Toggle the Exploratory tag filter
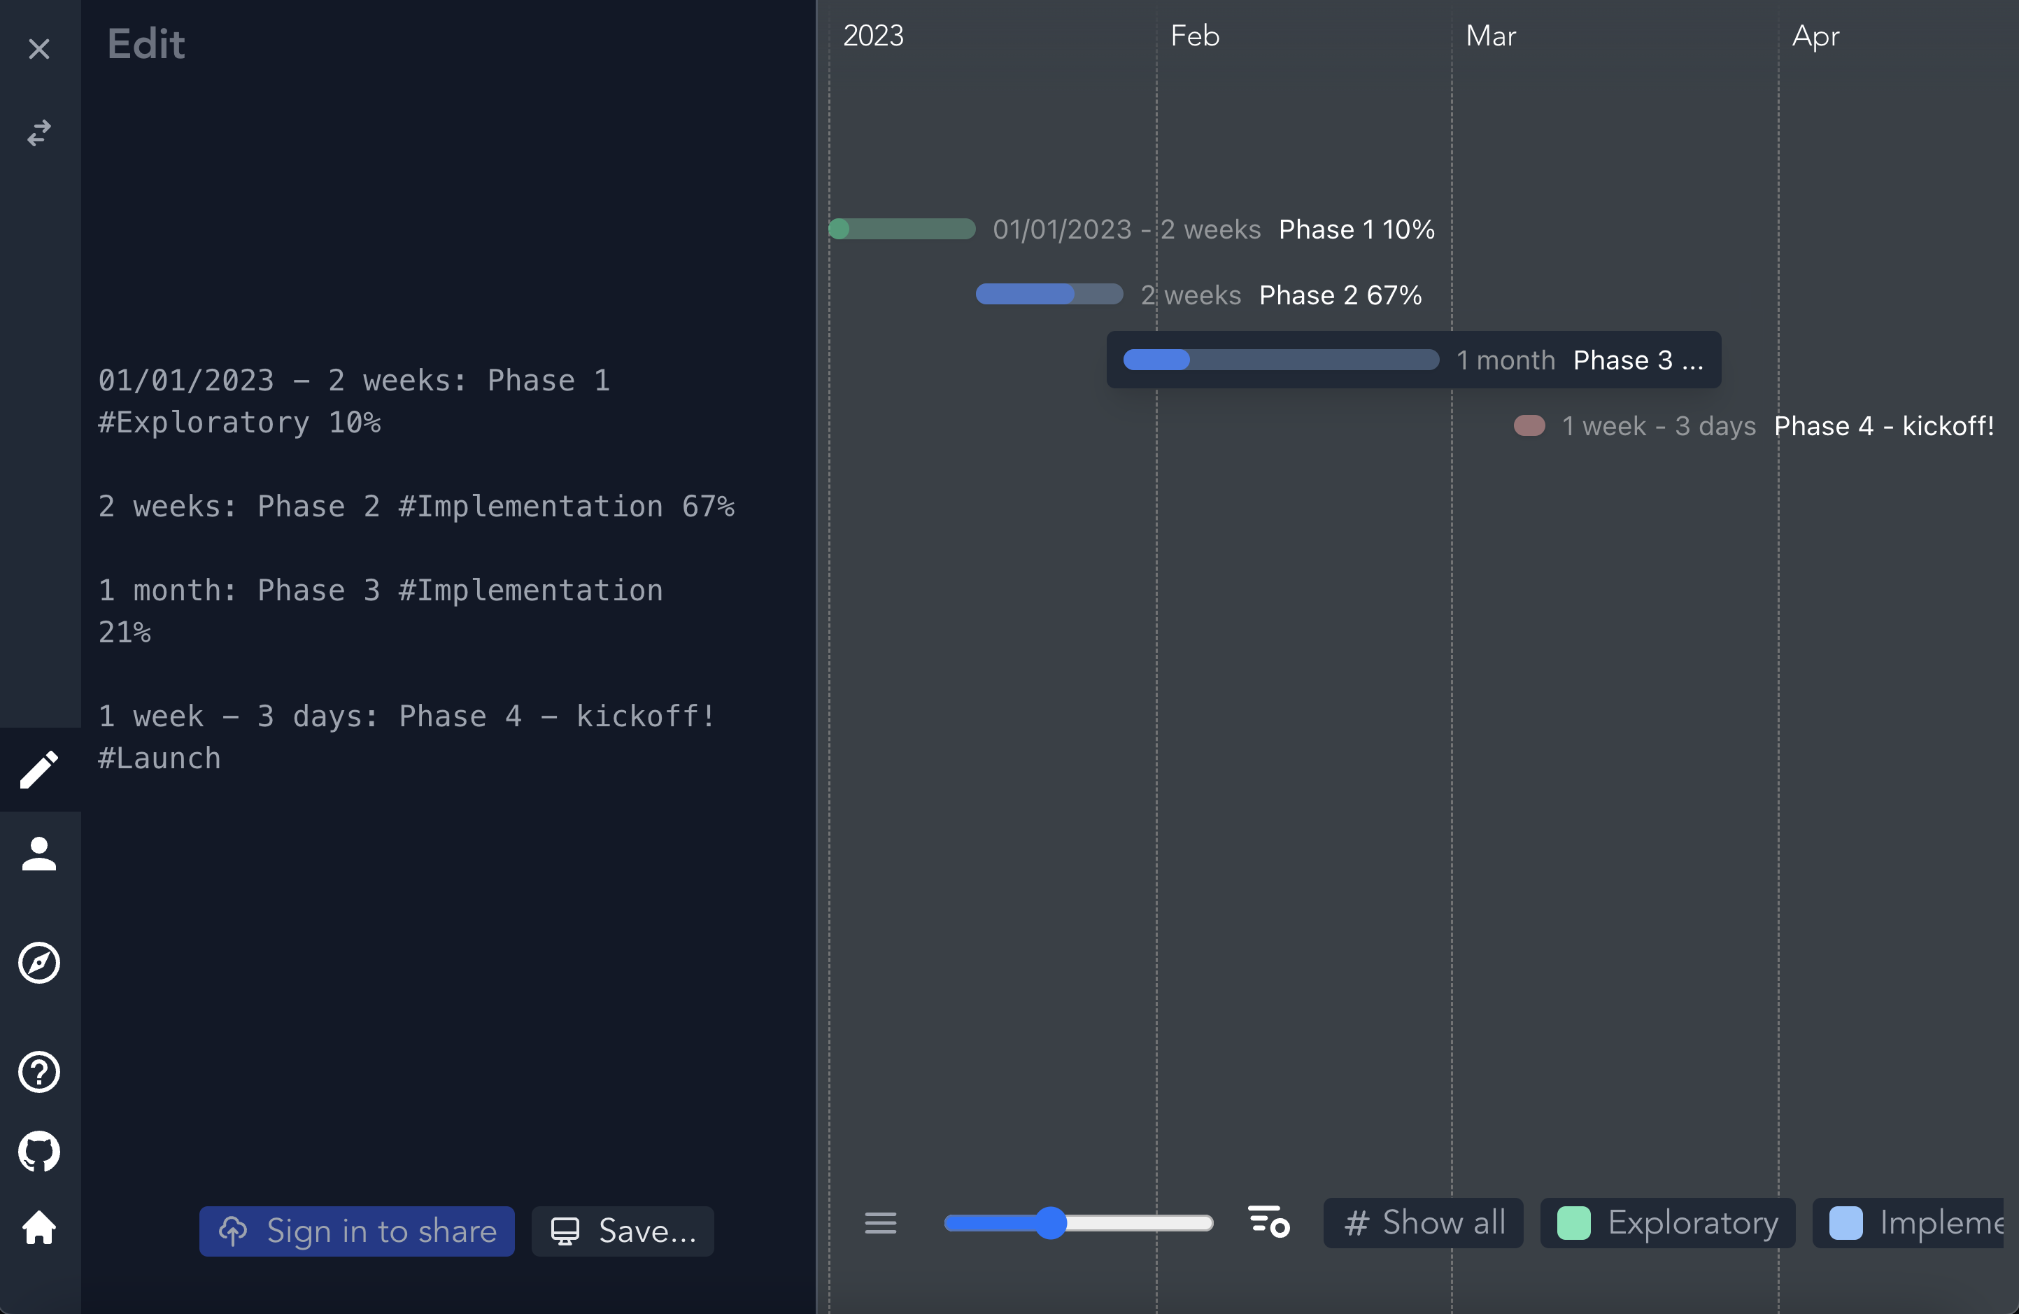The height and width of the screenshot is (1314, 2019). [x=1667, y=1222]
